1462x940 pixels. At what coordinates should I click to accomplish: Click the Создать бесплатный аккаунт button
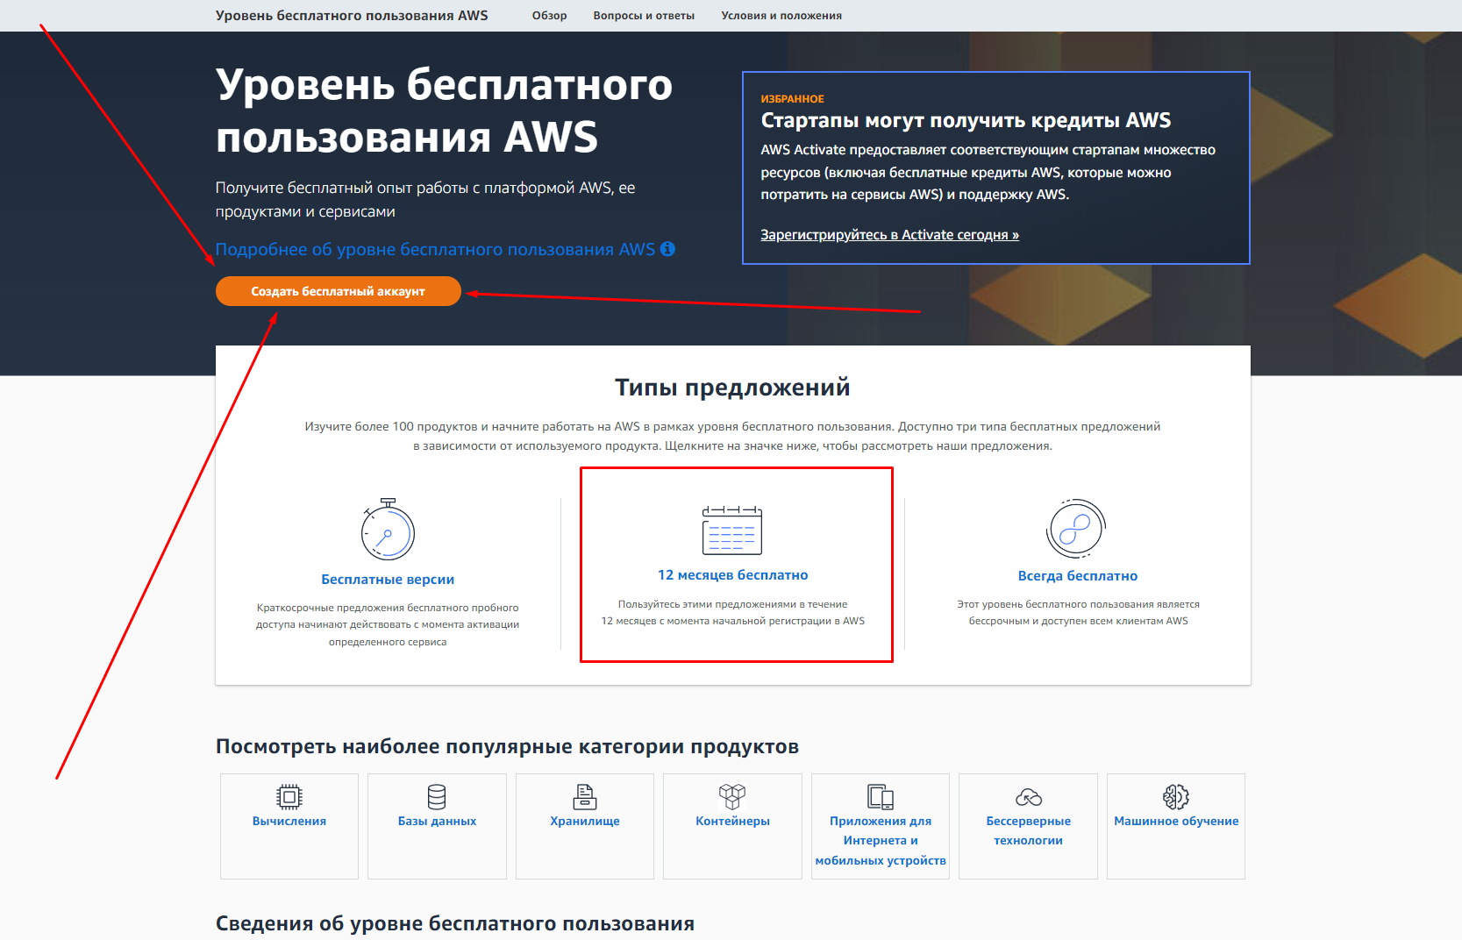point(339,291)
